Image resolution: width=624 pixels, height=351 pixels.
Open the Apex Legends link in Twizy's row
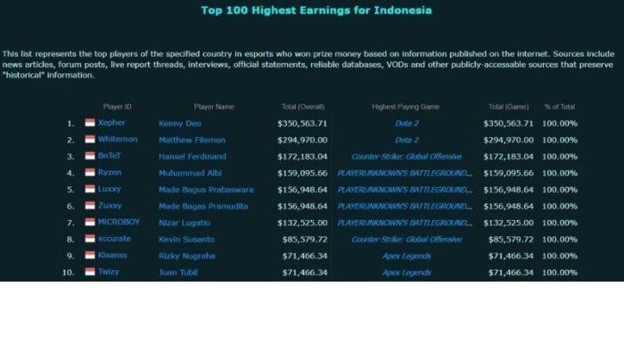click(x=406, y=273)
